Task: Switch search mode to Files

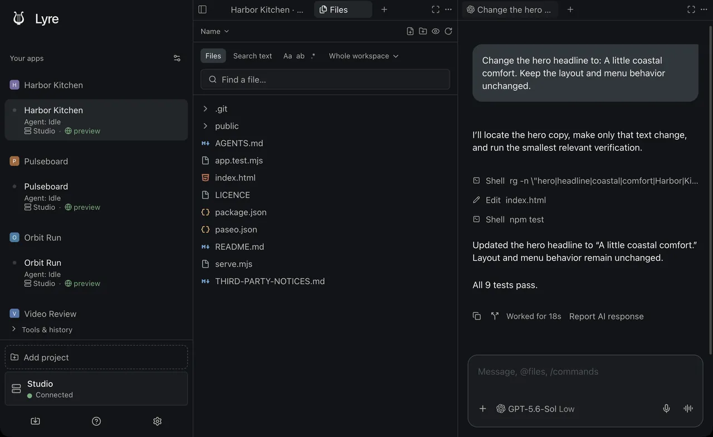Action: 213,56
